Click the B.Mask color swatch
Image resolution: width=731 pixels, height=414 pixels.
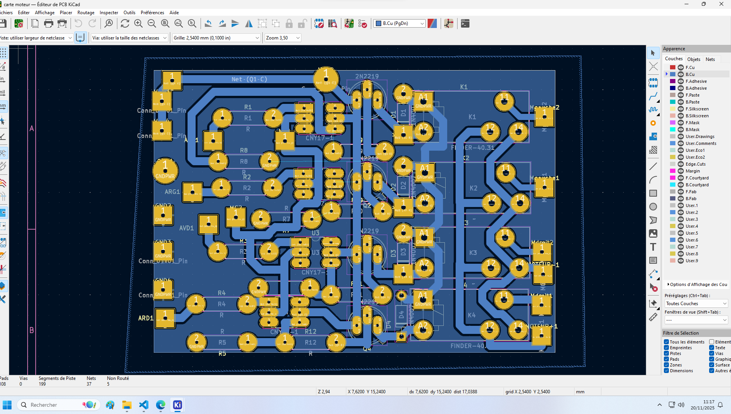(x=672, y=130)
